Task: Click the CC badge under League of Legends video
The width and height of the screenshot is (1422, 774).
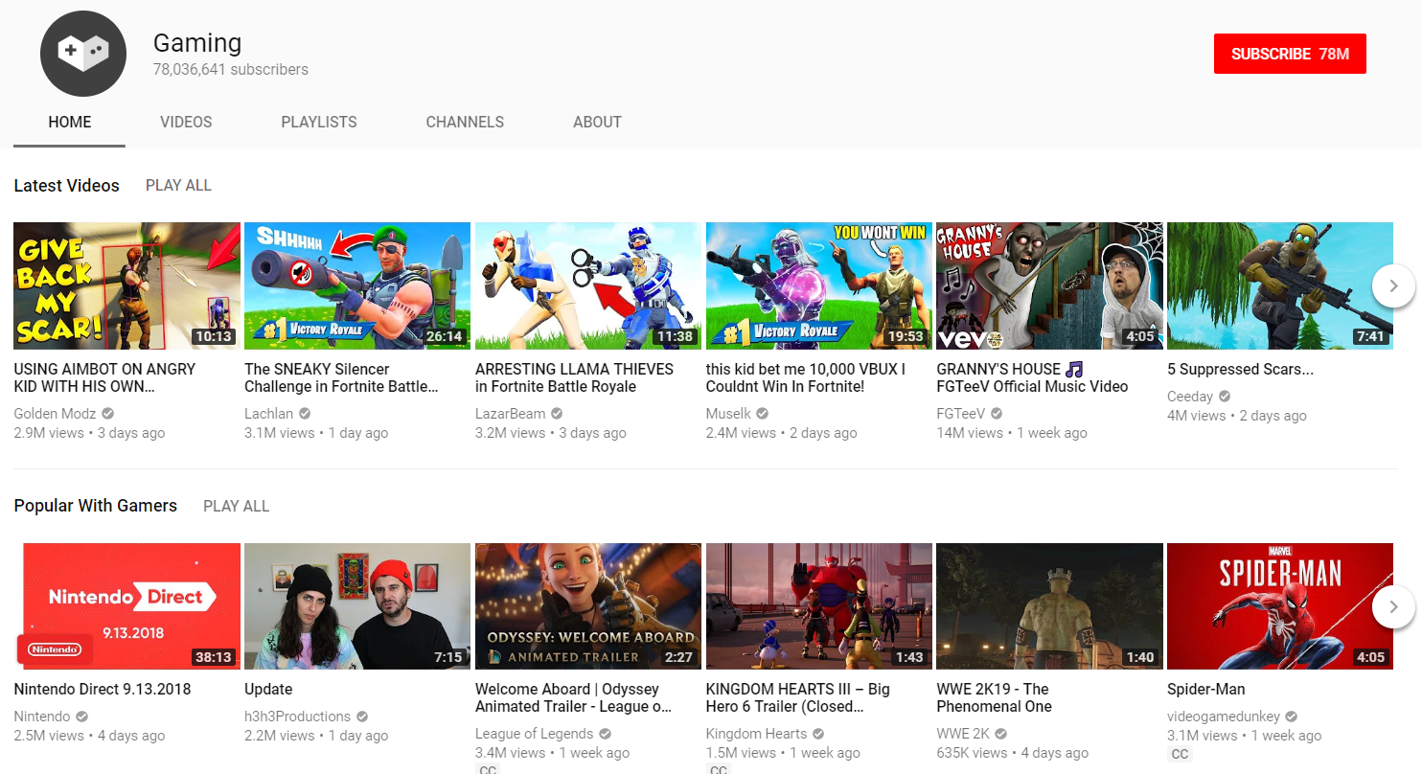Action: click(488, 768)
